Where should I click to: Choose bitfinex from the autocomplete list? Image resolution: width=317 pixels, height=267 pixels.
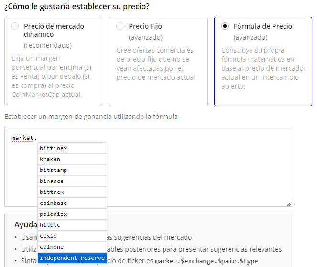tap(72, 148)
